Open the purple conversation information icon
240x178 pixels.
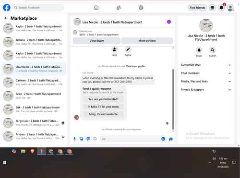(169, 22)
